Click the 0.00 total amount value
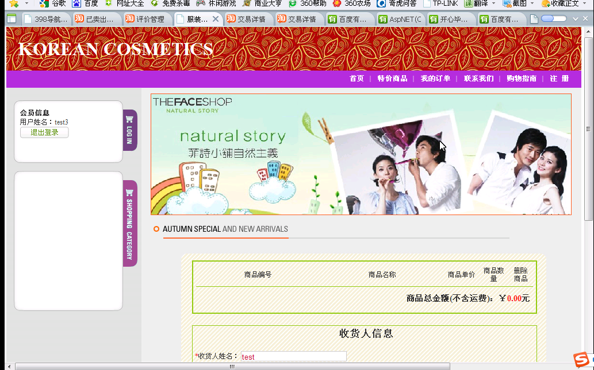Viewport: 594px width, 370px height. tap(514, 298)
